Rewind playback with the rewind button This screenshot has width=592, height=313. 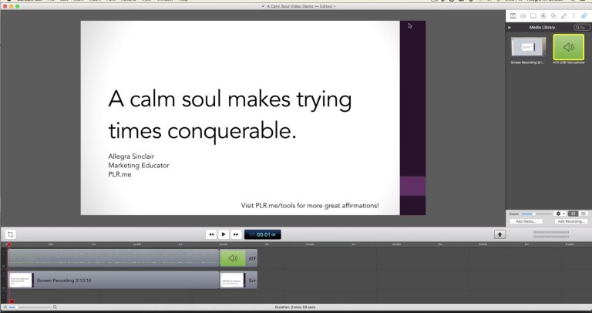(211, 234)
